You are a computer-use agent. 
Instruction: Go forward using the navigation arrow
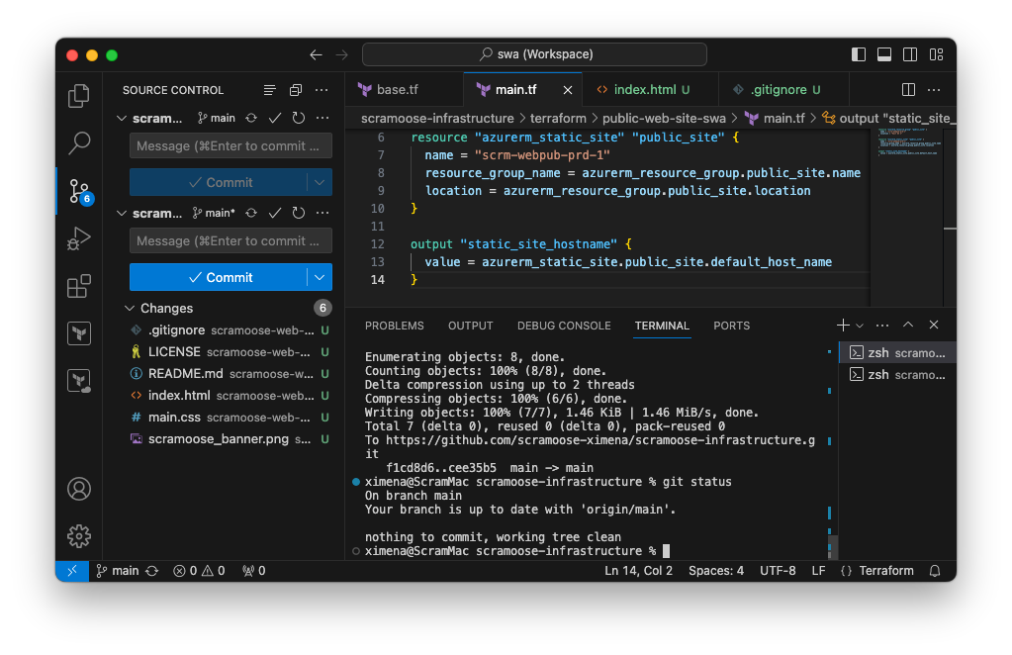point(342,54)
